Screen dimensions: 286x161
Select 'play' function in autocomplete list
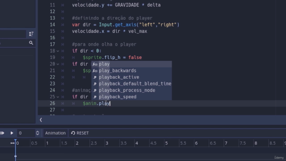[x=131, y=64]
